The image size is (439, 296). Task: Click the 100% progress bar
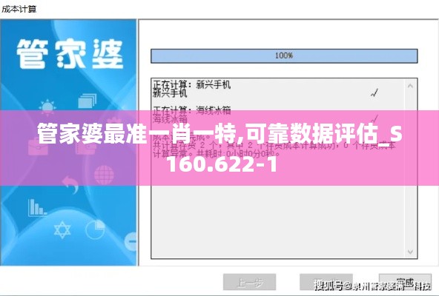(284, 56)
